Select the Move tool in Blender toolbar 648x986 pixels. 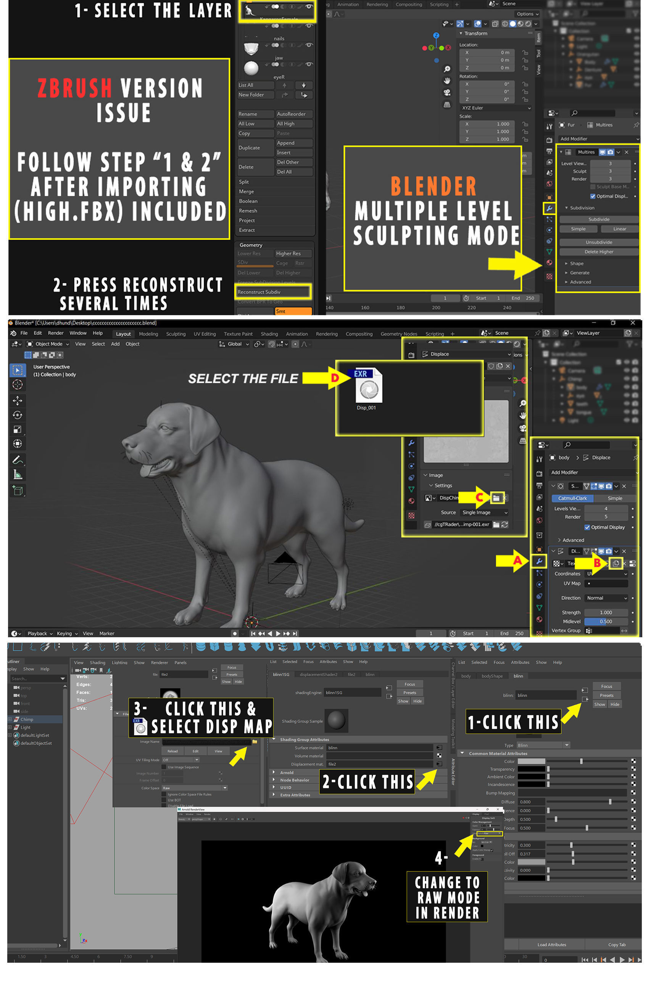tap(18, 400)
